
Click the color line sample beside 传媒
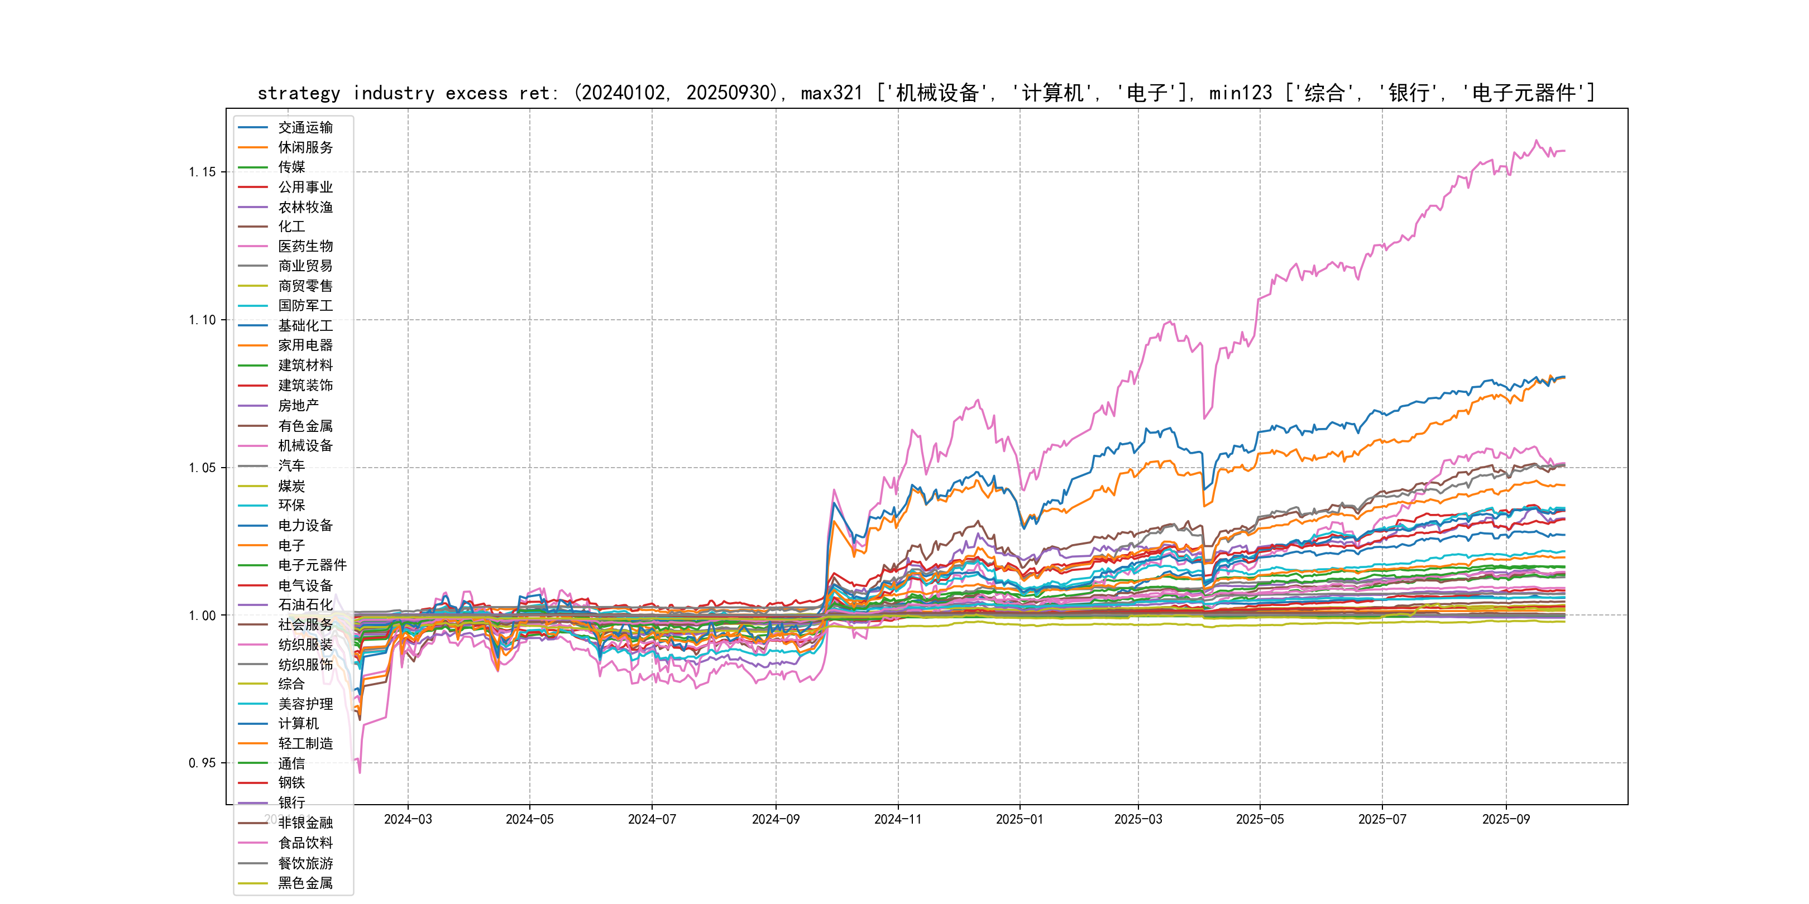[253, 167]
